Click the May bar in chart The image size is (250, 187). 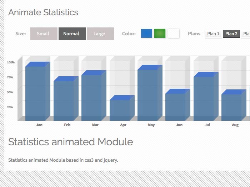pyautogui.click(x=147, y=94)
